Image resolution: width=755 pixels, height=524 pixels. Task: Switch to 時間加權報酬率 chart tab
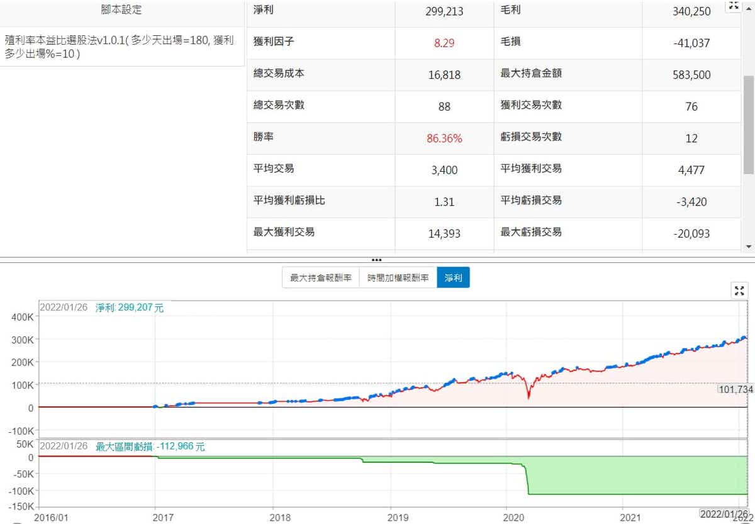click(398, 277)
